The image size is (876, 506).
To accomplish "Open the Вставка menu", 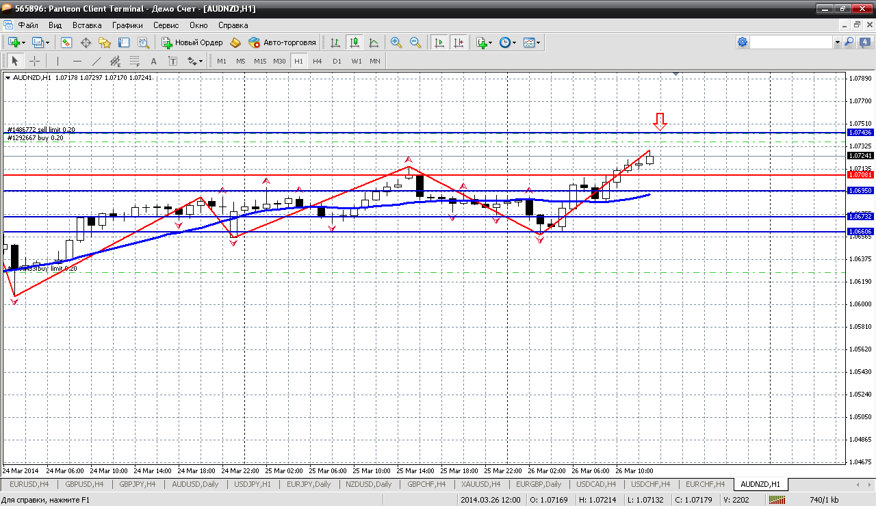I will pyautogui.click(x=87, y=25).
